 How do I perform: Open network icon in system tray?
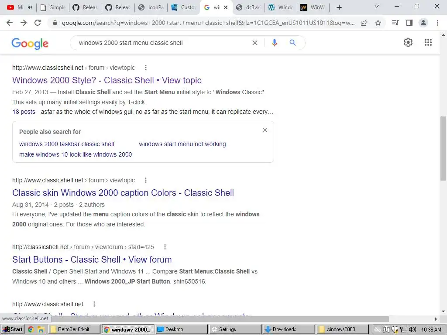coord(404,330)
